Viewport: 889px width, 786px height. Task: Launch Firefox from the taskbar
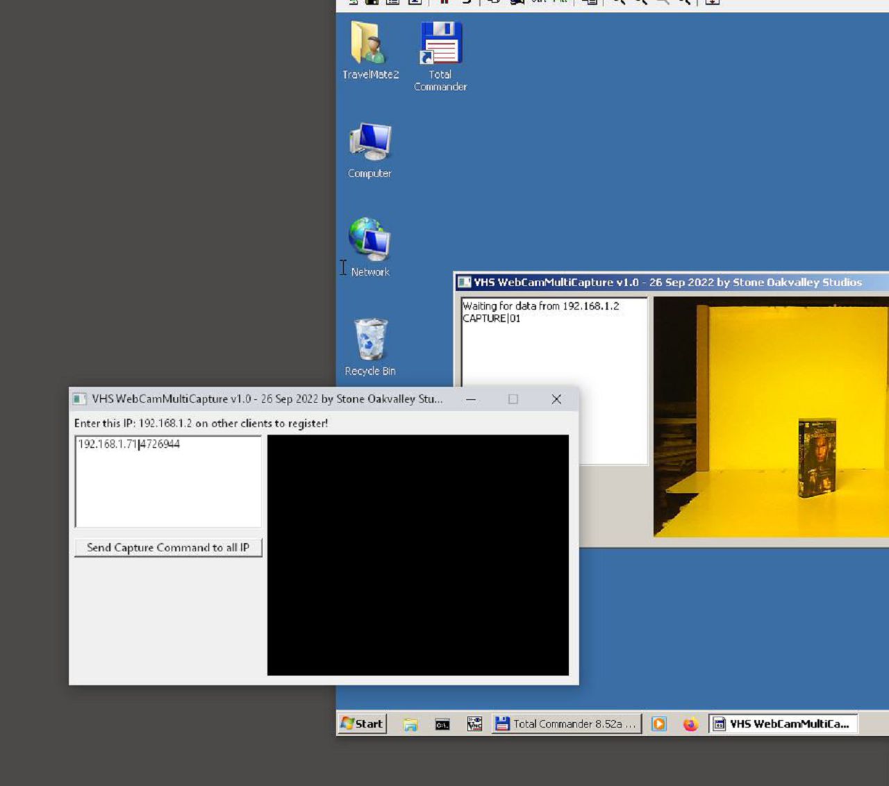[x=690, y=724]
